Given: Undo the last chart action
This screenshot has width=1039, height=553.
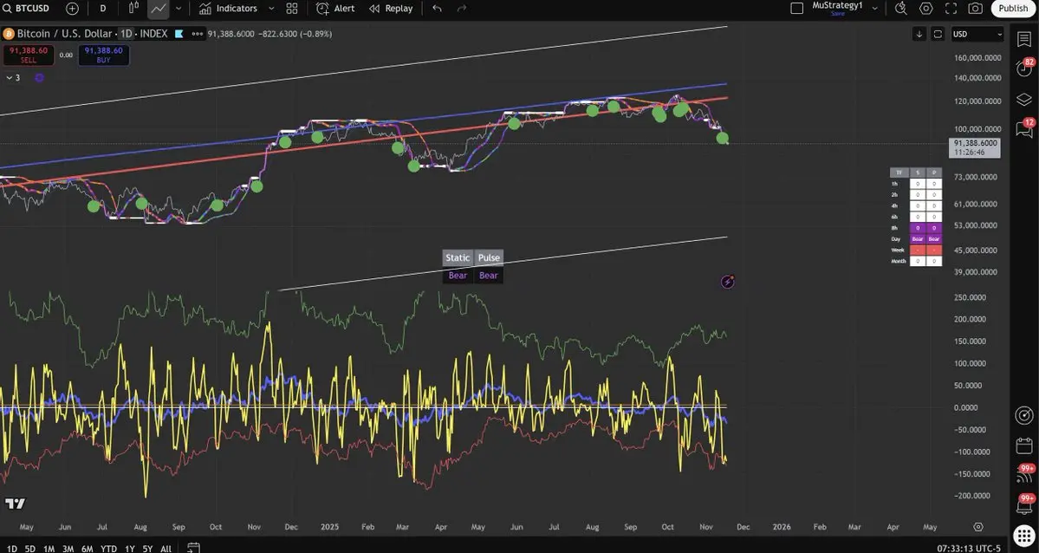Looking at the screenshot, I should pyautogui.click(x=438, y=9).
